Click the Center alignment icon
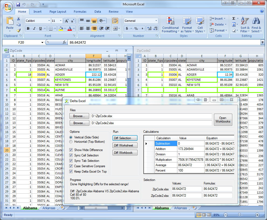This screenshot has height=220, width=267. tap(88, 29)
